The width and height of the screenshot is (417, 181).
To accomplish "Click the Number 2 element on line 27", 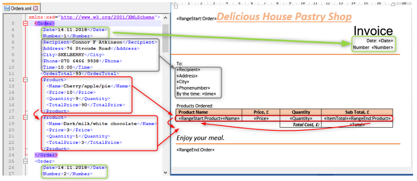I will [67, 174].
